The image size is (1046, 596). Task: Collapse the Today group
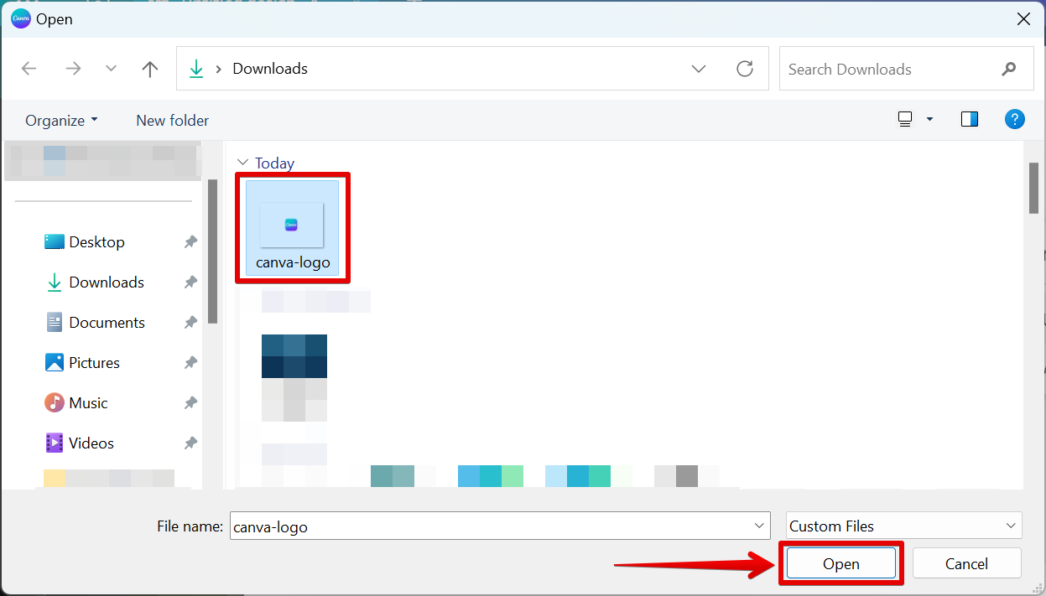(x=243, y=163)
